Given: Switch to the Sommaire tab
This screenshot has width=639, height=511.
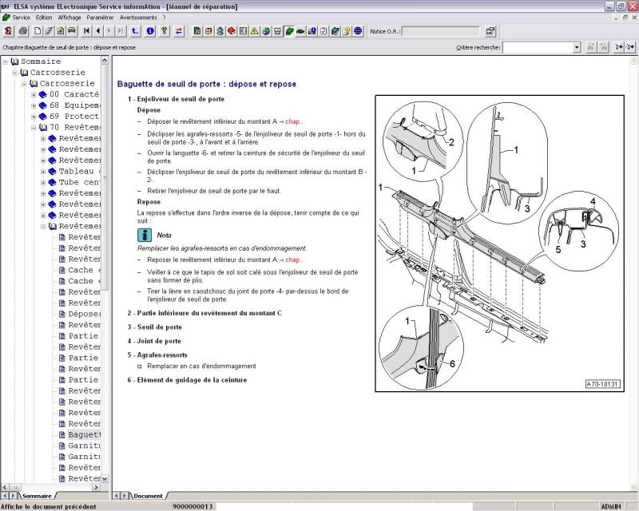Looking at the screenshot, I should click(37, 496).
